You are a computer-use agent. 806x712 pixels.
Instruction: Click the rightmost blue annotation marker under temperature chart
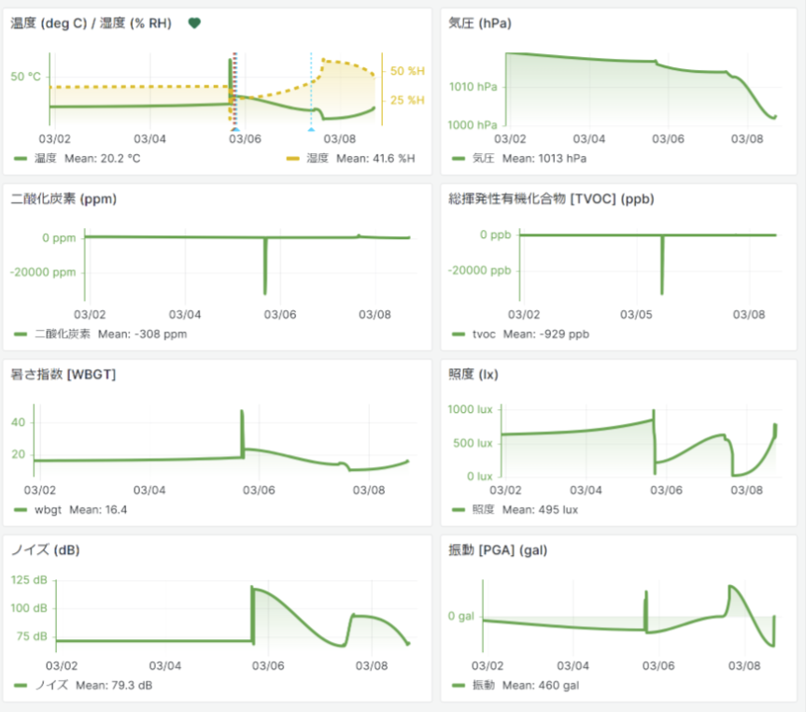pos(311,130)
